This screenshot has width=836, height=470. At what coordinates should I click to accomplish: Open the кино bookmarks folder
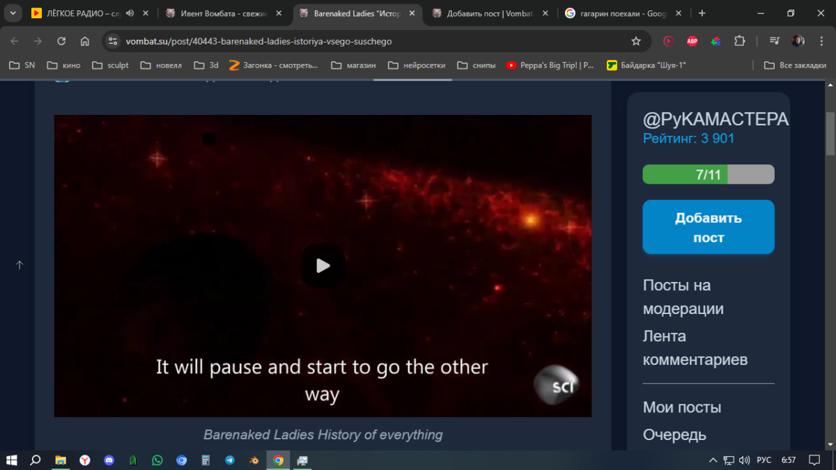point(63,65)
